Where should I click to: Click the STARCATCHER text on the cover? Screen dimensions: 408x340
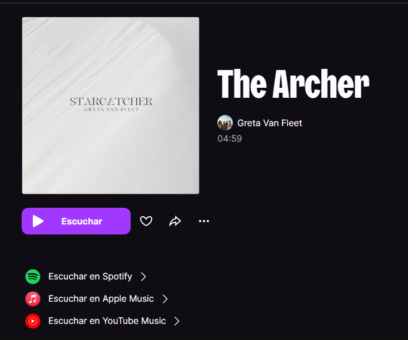pos(111,101)
